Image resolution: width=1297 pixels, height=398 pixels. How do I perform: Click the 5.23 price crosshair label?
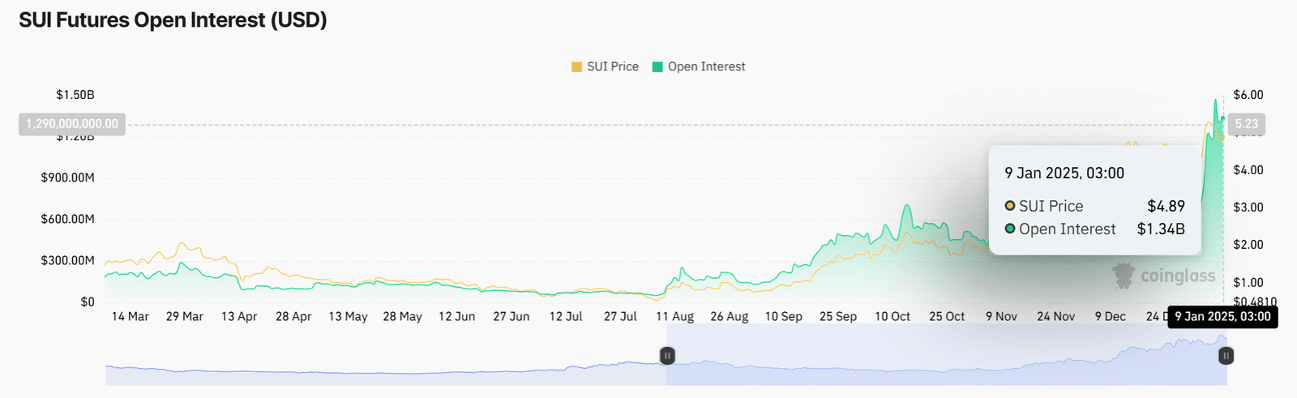tap(1246, 124)
